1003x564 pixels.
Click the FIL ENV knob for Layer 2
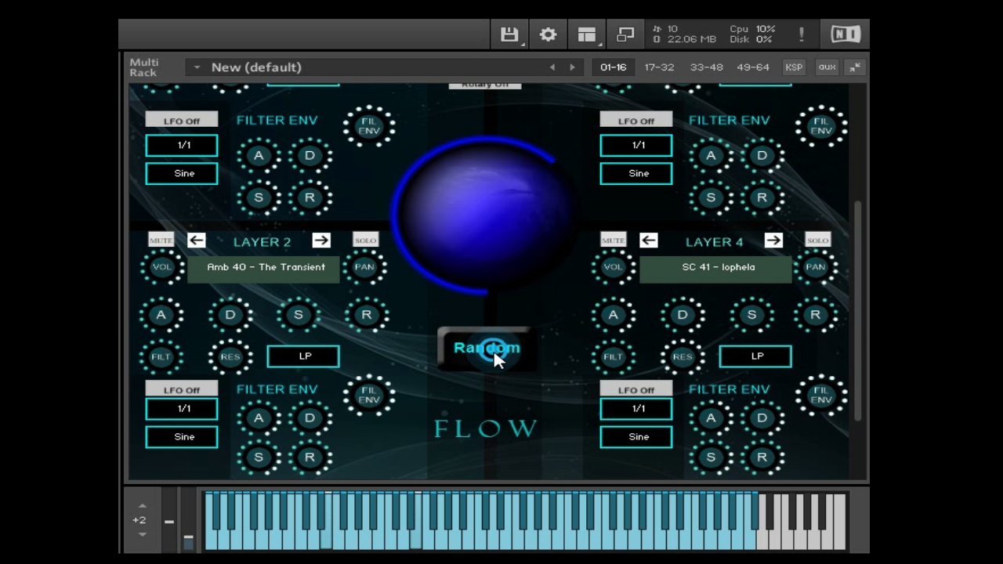pyautogui.click(x=368, y=396)
